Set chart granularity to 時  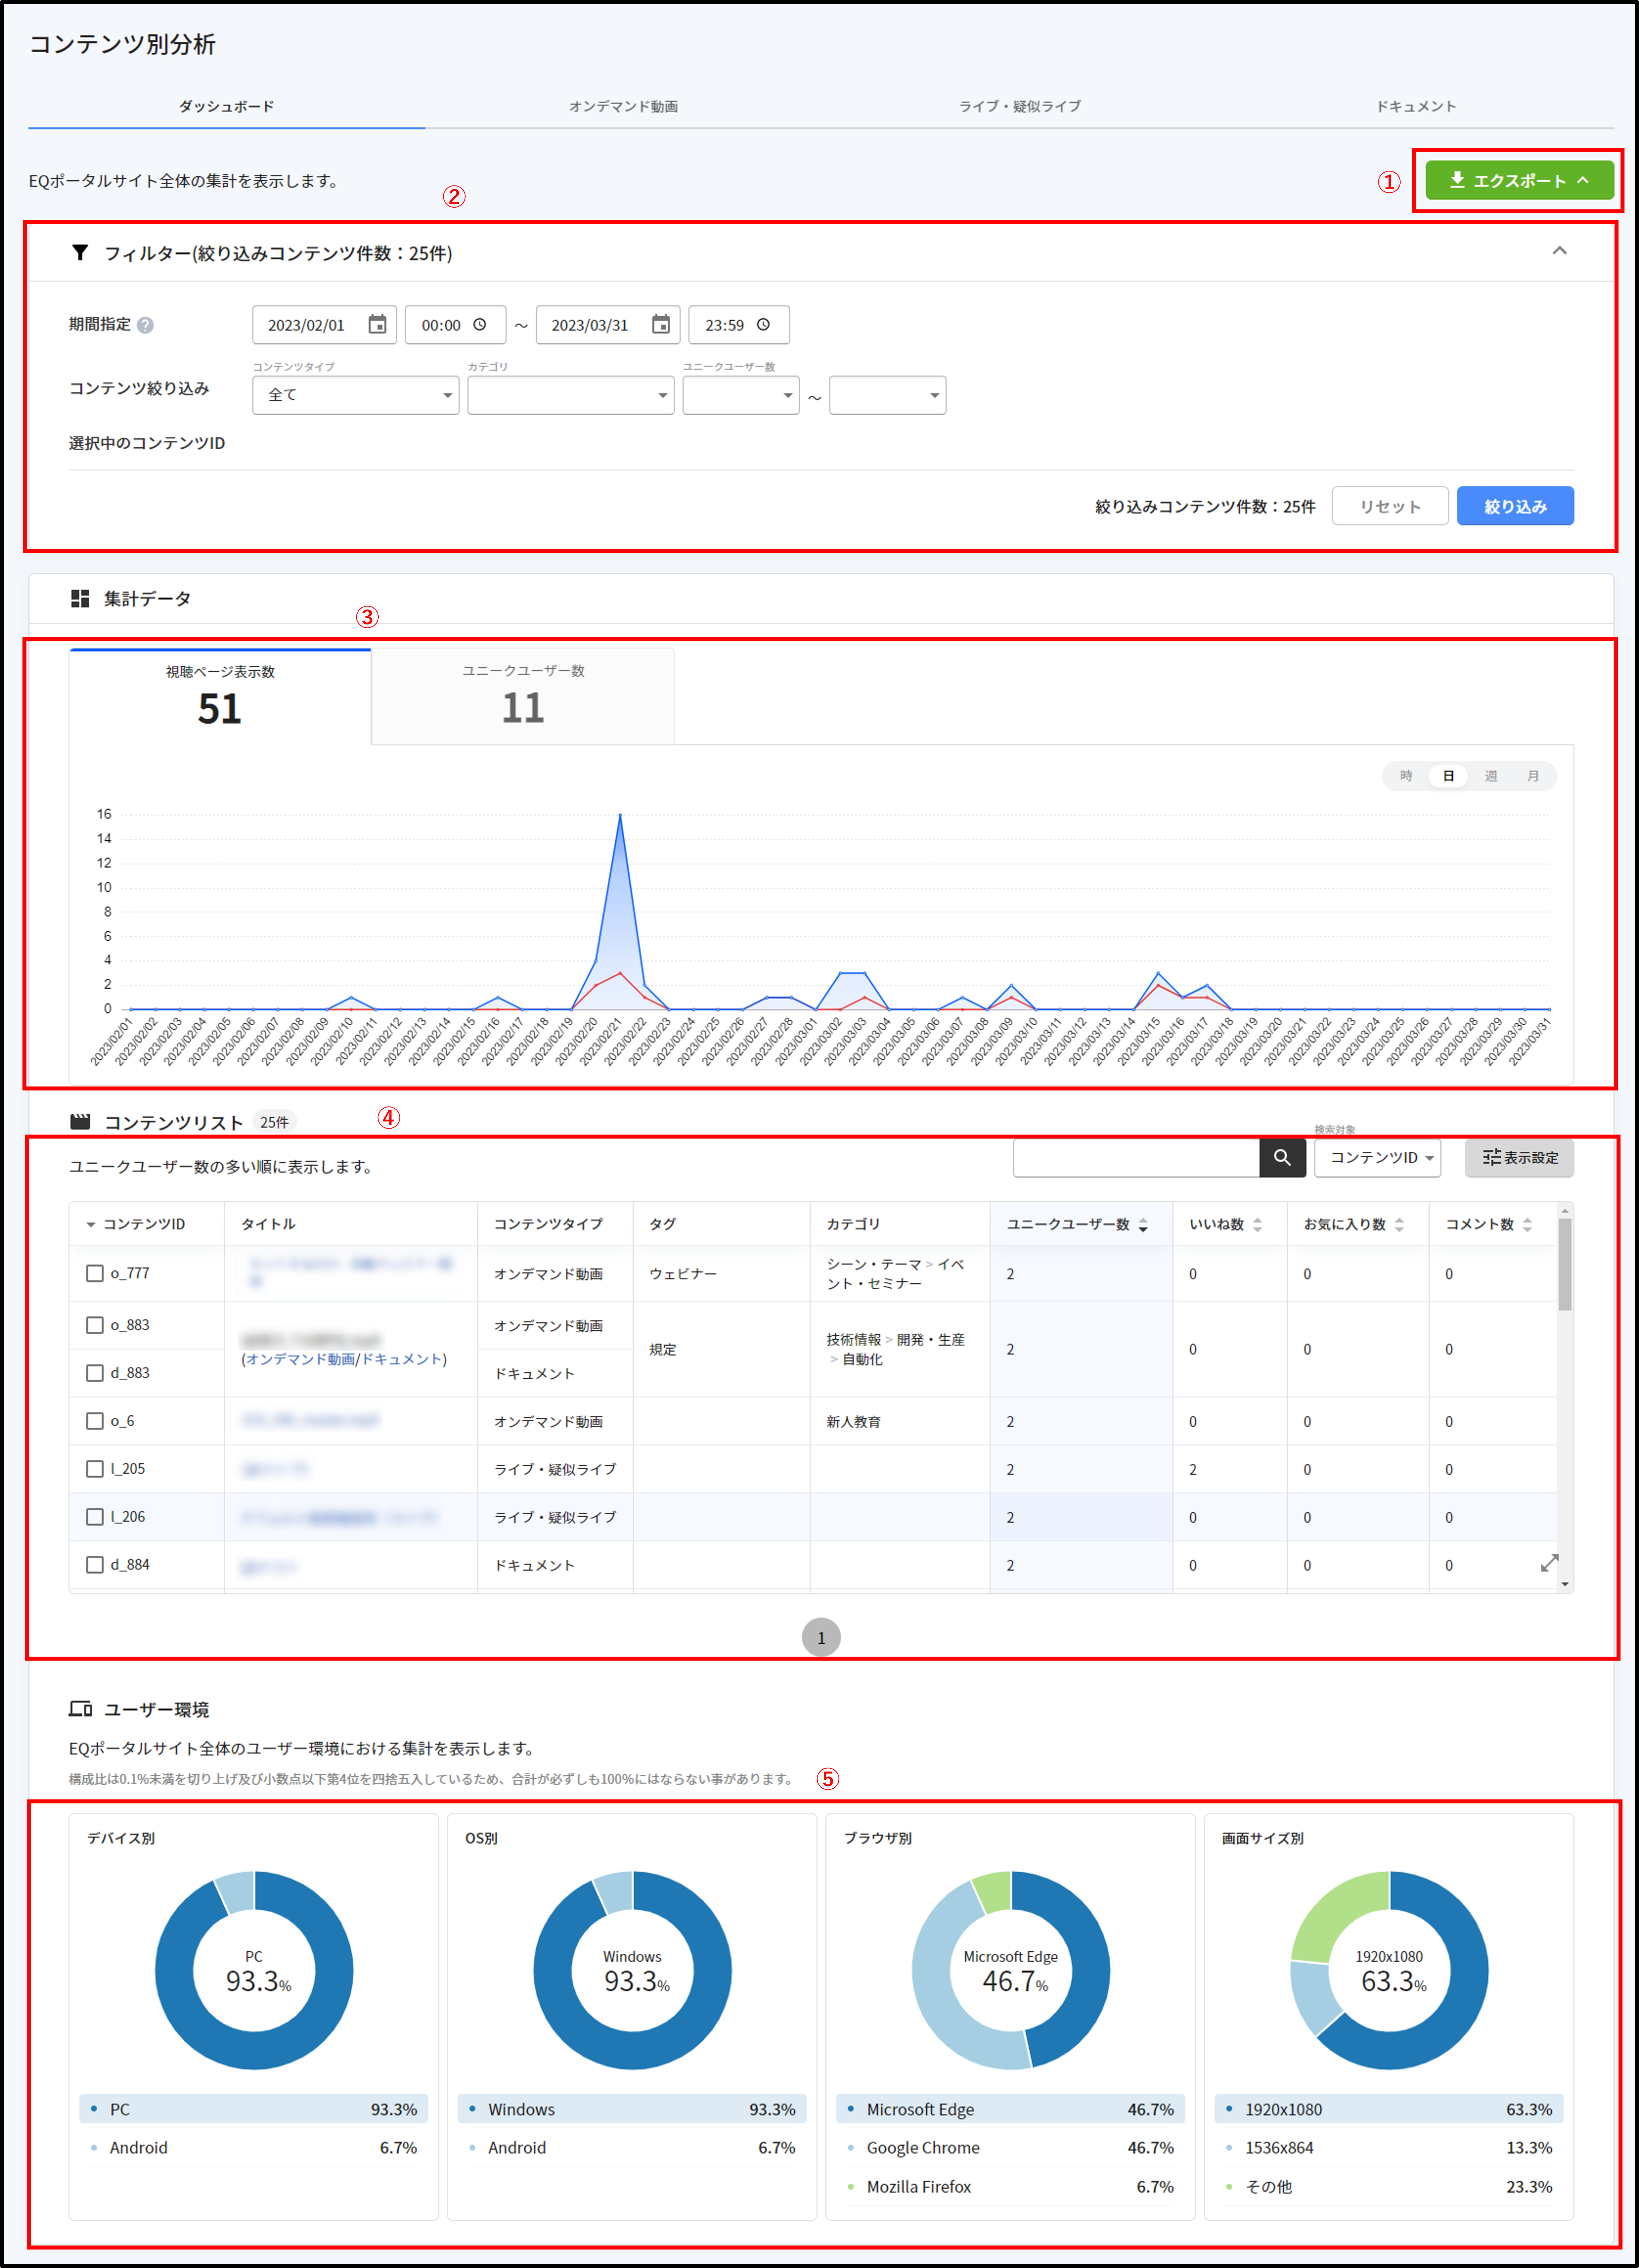coord(1406,776)
